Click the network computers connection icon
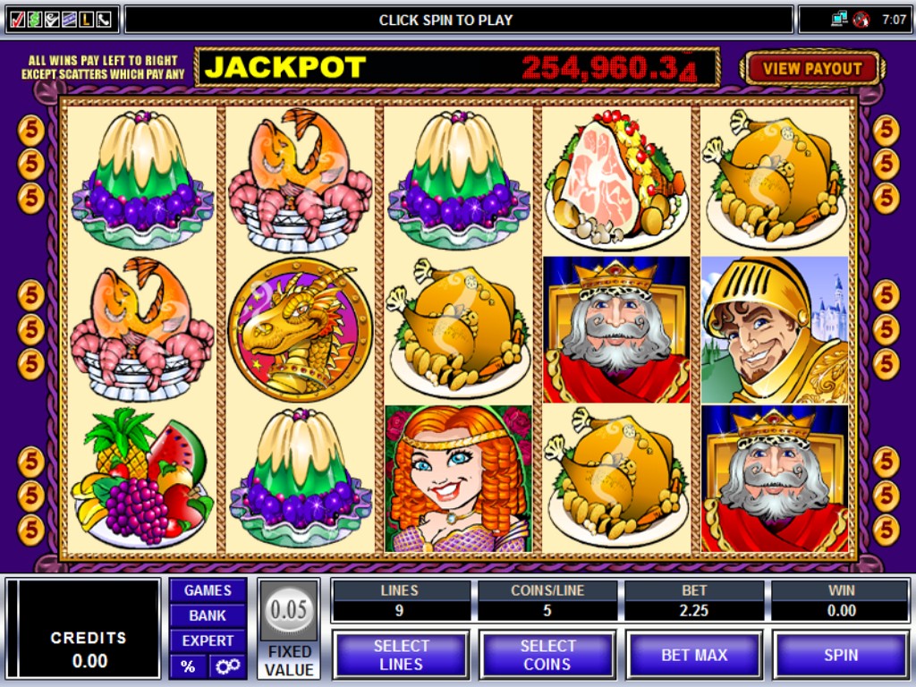Screen dimensions: 916x687 839,20
